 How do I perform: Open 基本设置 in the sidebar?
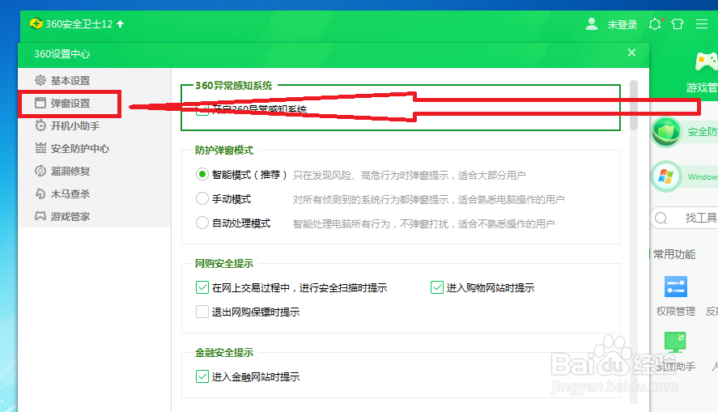tap(95, 81)
